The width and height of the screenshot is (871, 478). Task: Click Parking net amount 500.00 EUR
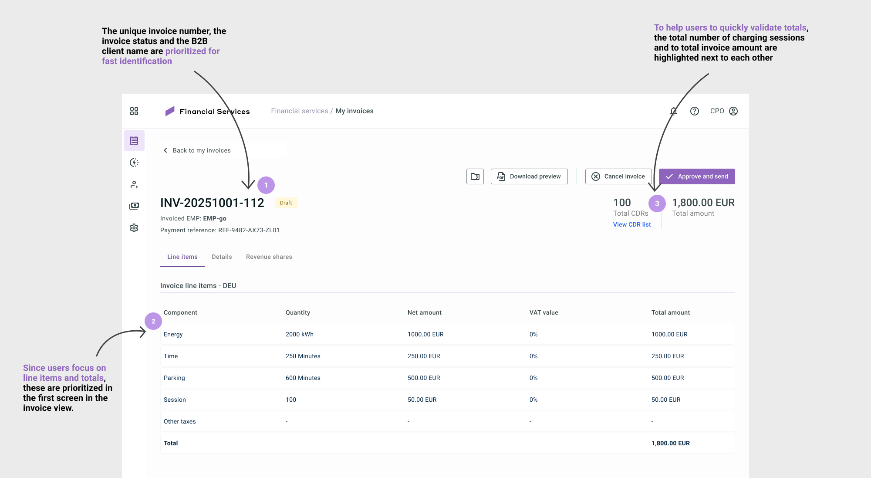[424, 378]
